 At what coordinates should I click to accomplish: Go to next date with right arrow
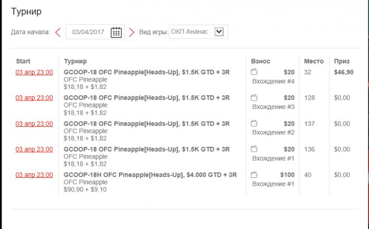(x=132, y=32)
